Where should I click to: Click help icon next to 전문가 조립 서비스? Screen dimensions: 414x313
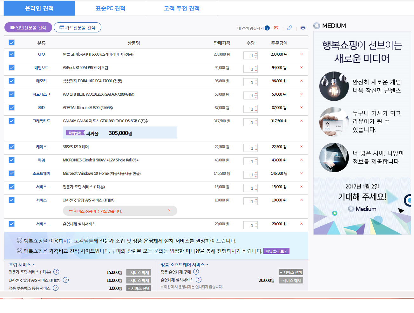[x=56, y=272]
